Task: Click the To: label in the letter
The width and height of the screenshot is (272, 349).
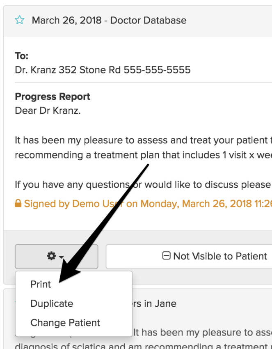Action: pyautogui.click(x=21, y=56)
